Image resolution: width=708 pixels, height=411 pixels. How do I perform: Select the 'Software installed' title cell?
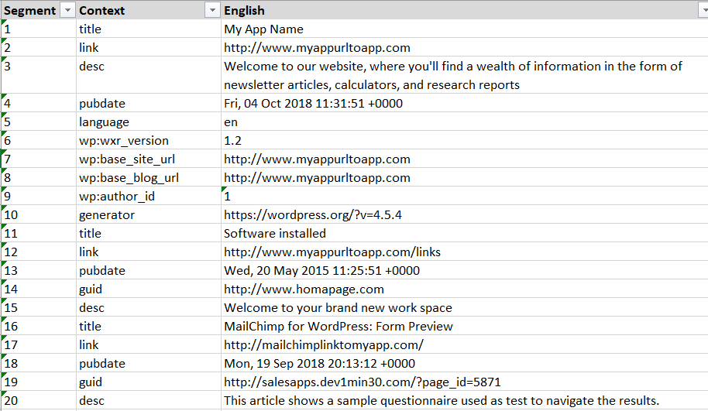(275, 234)
